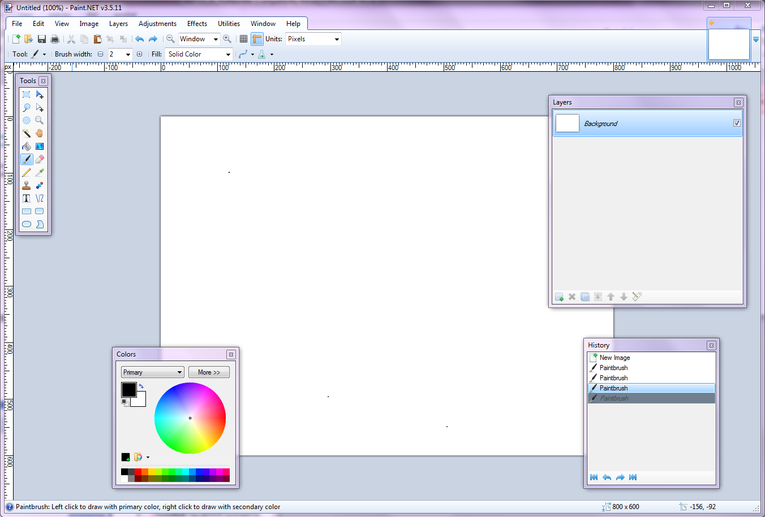
Task: Swap primary and secondary colors
Action: tap(141, 386)
